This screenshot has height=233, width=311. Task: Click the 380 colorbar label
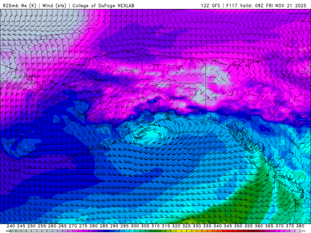(300, 226)
